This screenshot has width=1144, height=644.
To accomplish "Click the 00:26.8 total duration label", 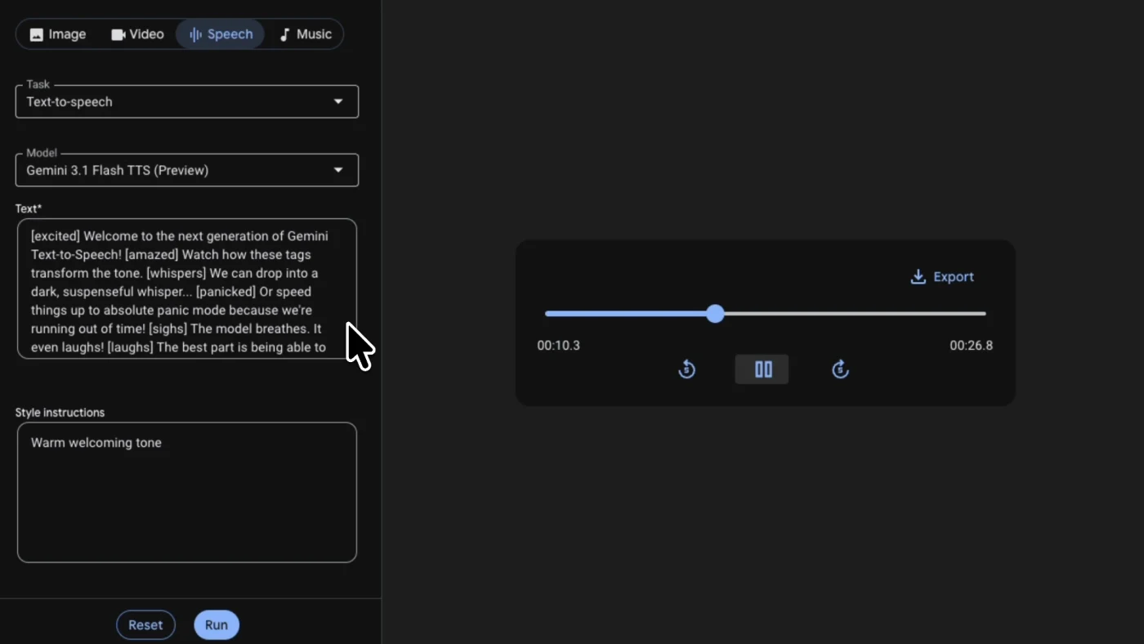I will click(971, 346).
